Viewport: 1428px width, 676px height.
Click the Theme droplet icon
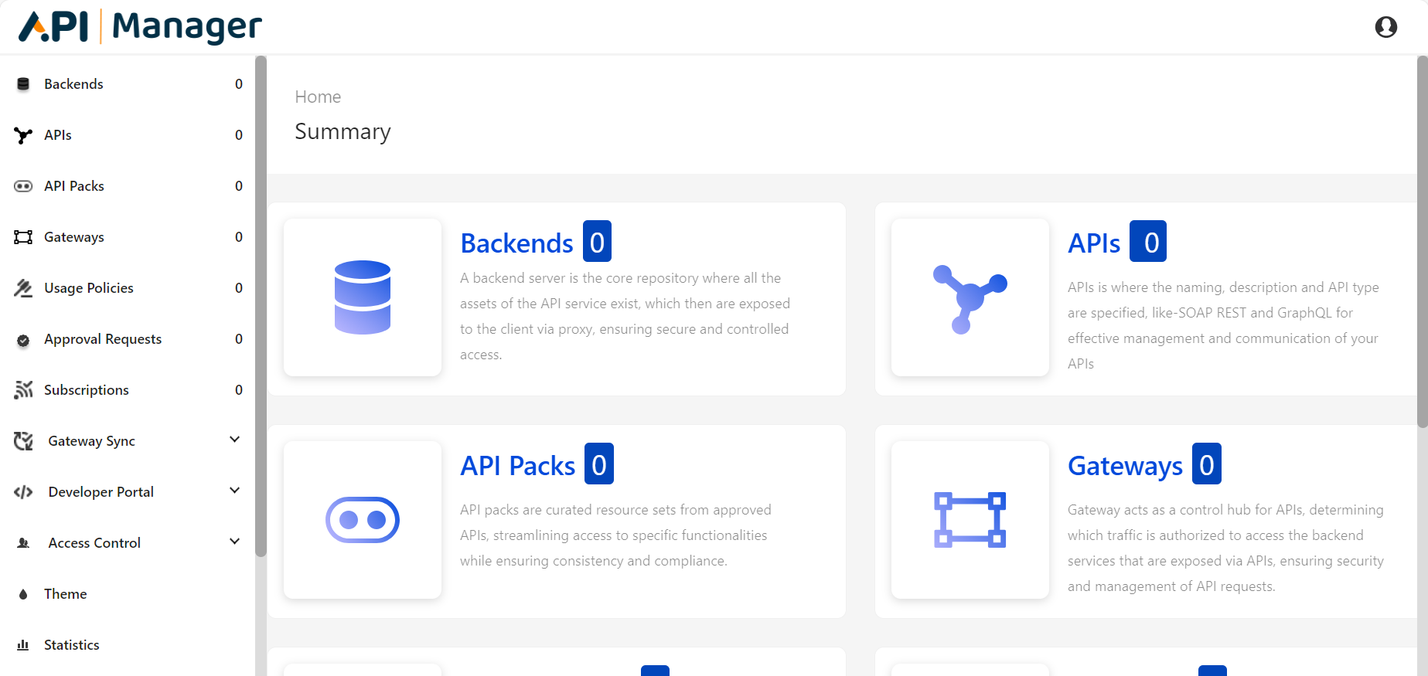(23, 594)
